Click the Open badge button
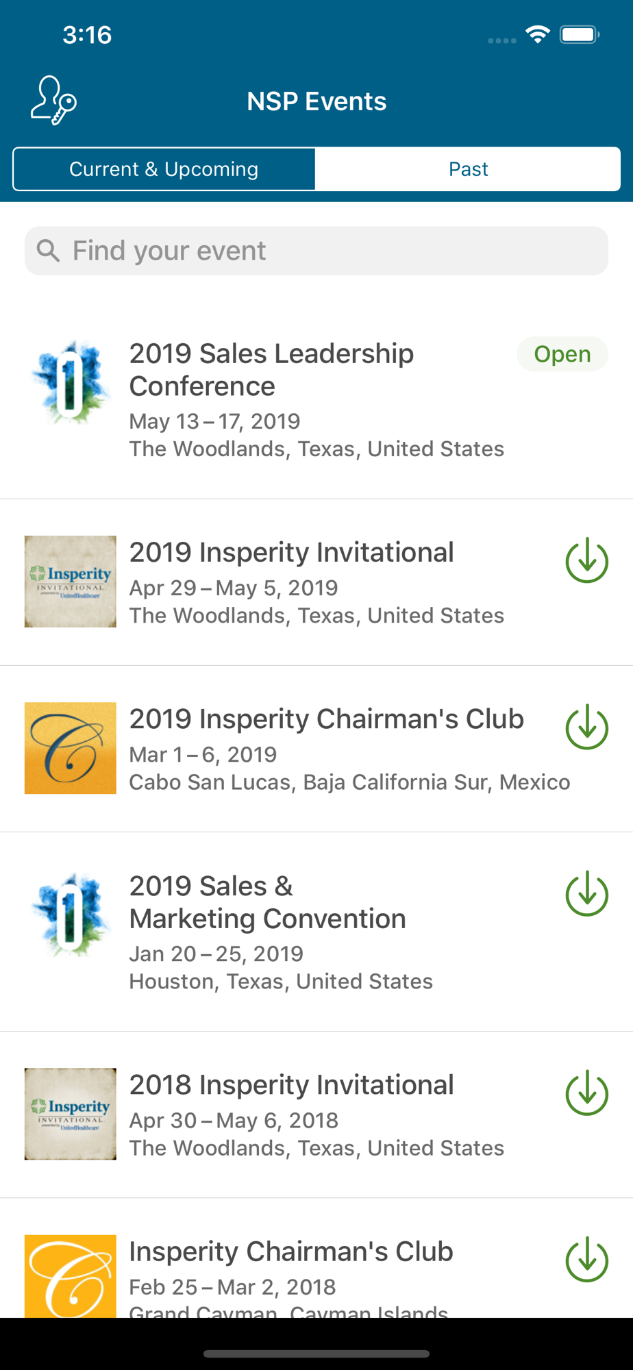Image resolution: width=633 pixels, height=1370 pixels. click(x=562, y=354)
